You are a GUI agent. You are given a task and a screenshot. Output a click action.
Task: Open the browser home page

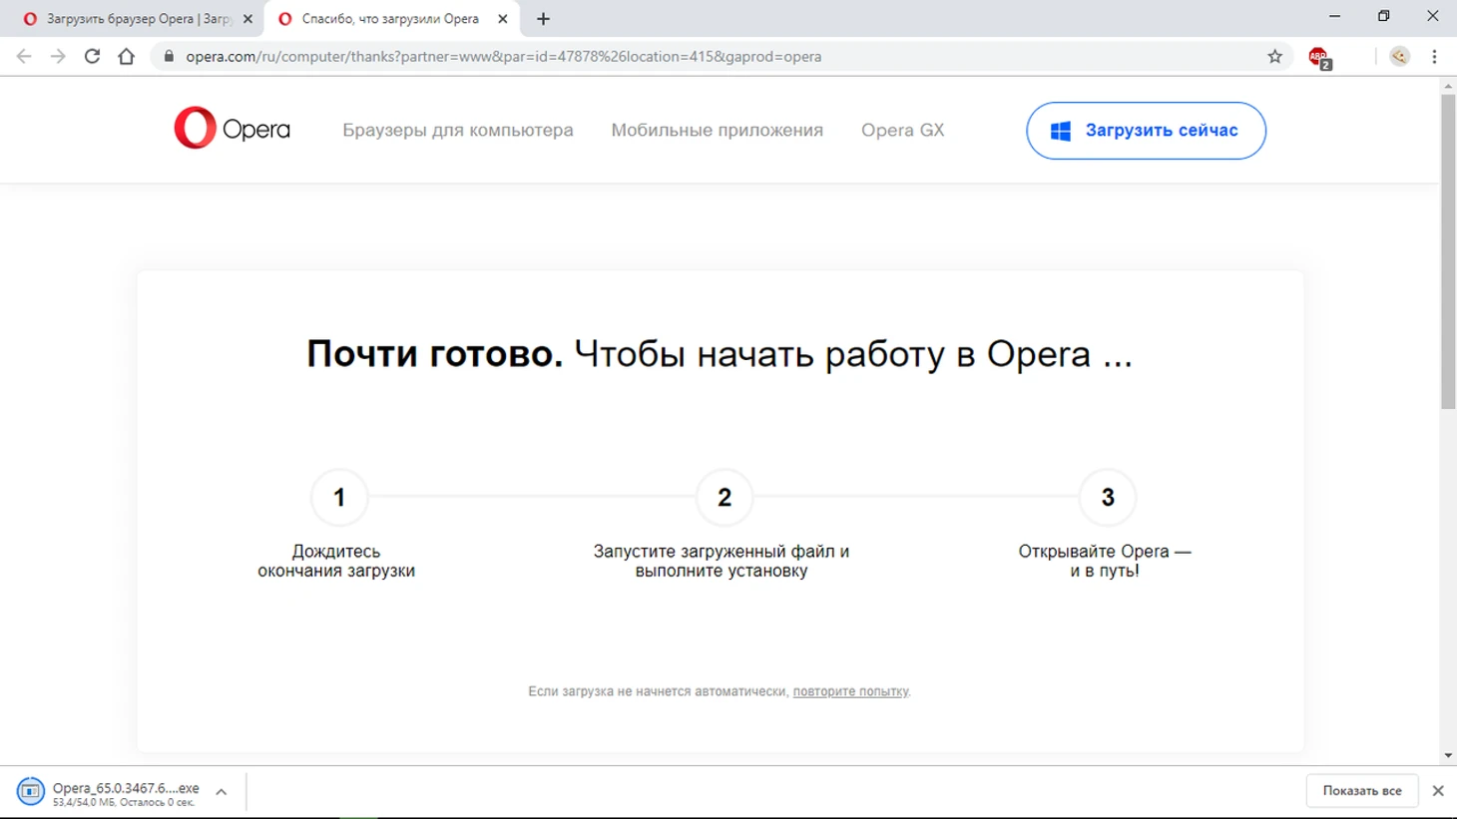[x=126, y=57]
